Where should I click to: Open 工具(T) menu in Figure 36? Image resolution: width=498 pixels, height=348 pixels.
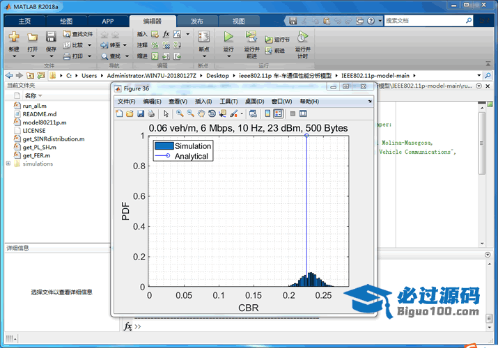point(228,102)
